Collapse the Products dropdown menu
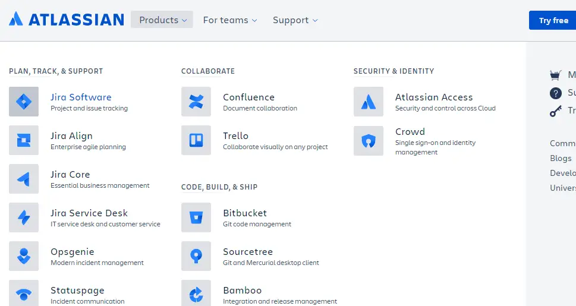This screenshot has height=306, width=576. 162,20
